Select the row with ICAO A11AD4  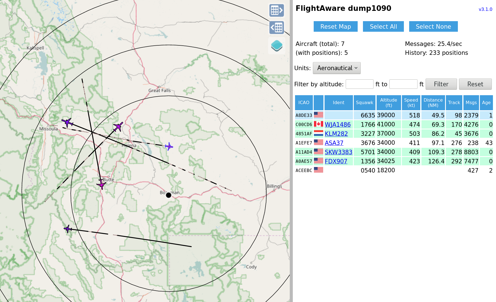point(394,152)
